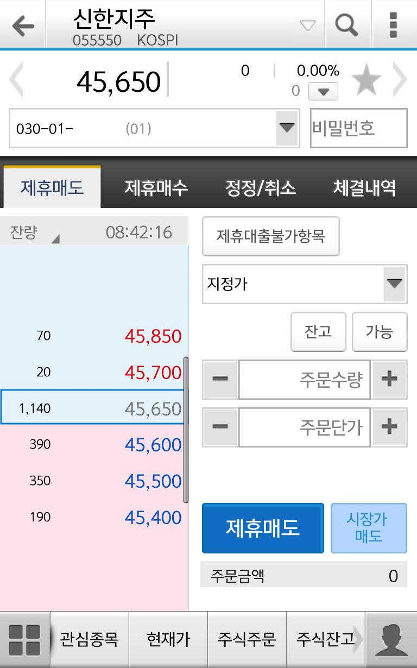Switch to the 제휴매수 tab
417x668 pixels.
coord(156,187)
